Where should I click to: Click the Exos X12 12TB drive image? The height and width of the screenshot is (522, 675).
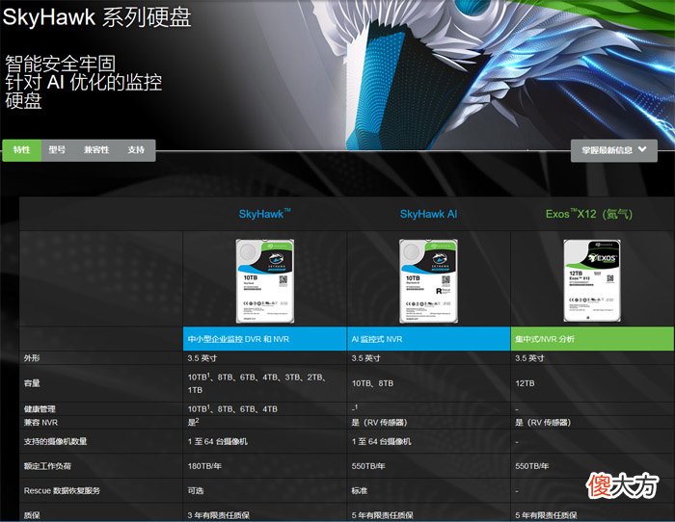pos(592,281)
